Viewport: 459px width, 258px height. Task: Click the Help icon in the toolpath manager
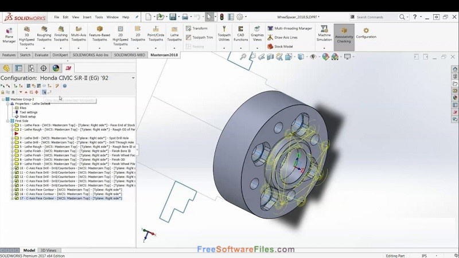tap(65, 85)
